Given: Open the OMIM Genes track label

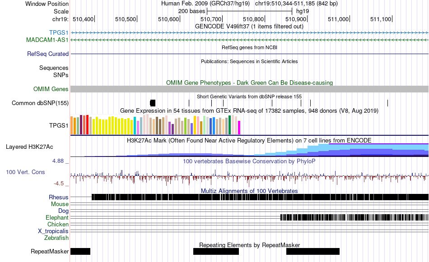Looking at the screenshot, I should [51, 89].
